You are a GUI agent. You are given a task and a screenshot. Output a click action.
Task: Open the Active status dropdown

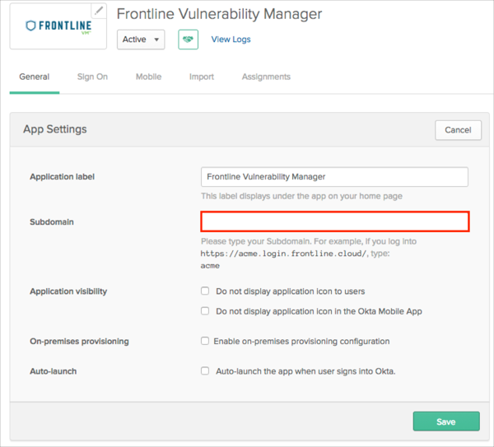[141, 40]
